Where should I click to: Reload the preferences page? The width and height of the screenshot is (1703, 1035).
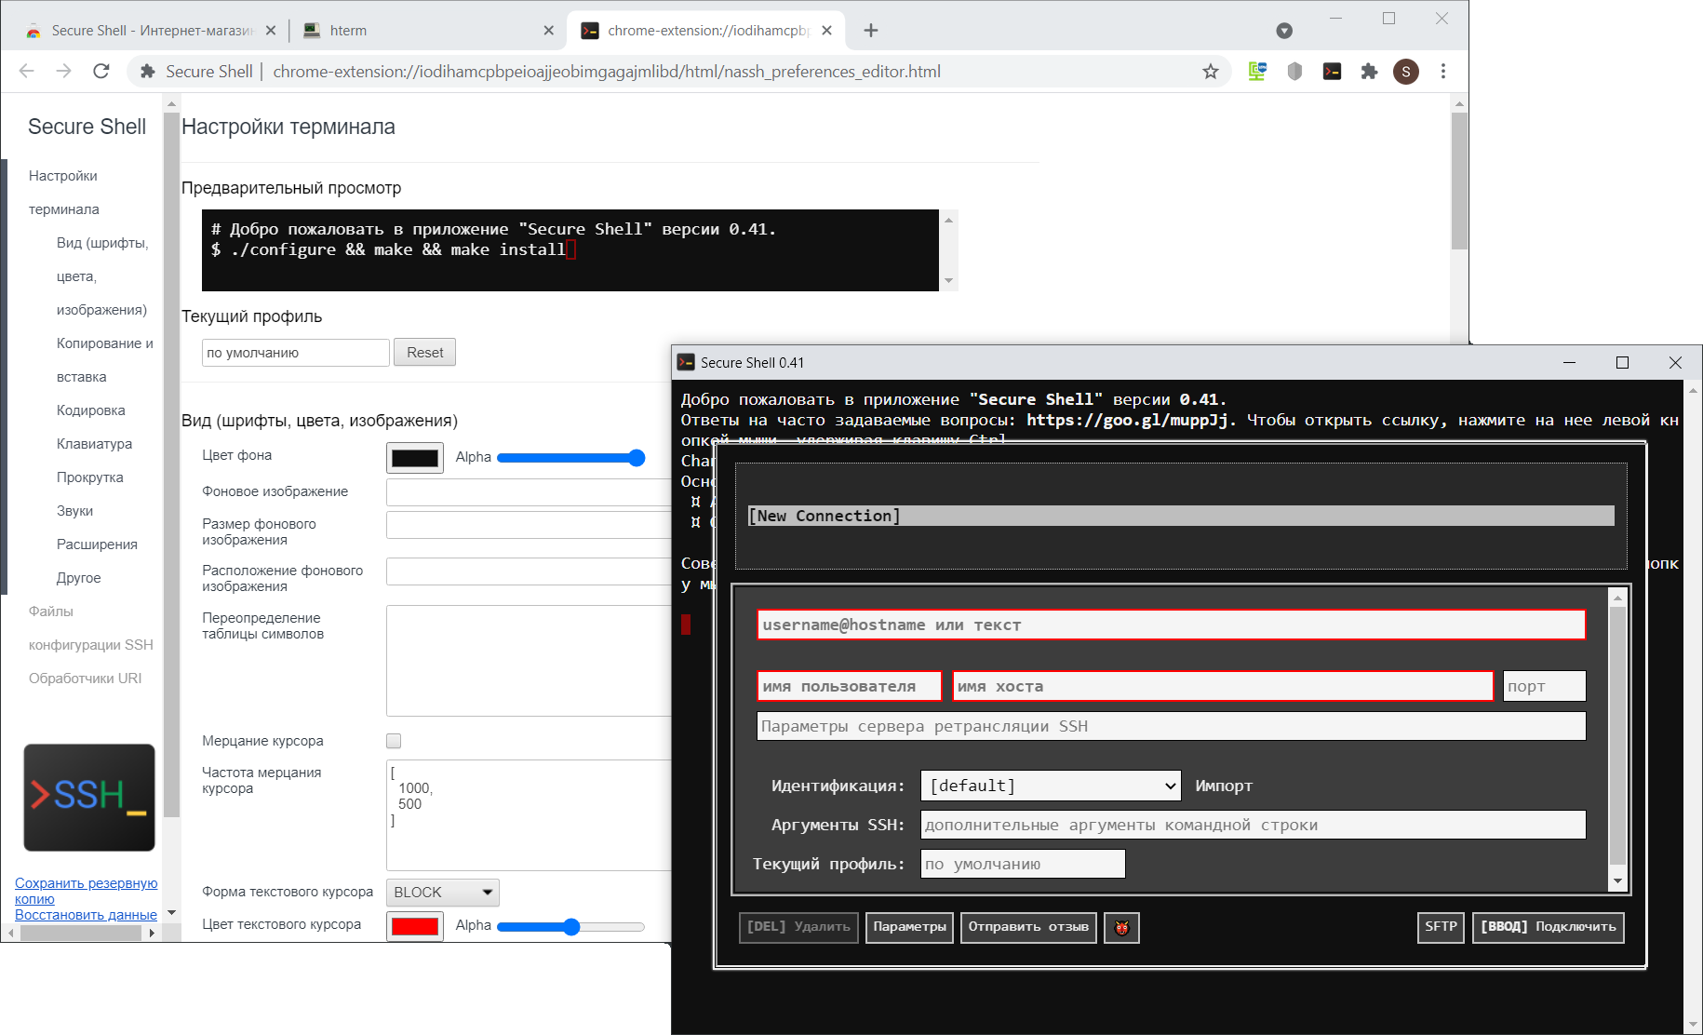click(x=101, y=72)
